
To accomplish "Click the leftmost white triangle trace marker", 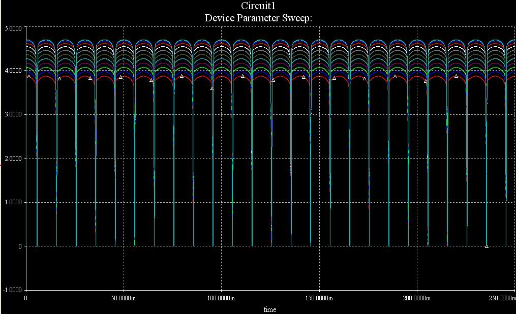I will point(29,77).
